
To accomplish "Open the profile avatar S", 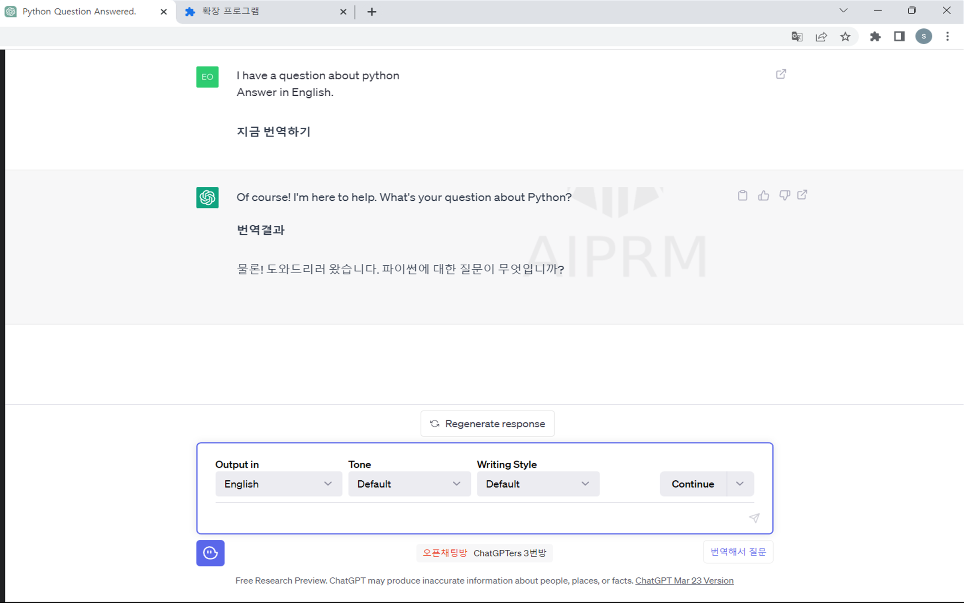I will coord(924,37).
